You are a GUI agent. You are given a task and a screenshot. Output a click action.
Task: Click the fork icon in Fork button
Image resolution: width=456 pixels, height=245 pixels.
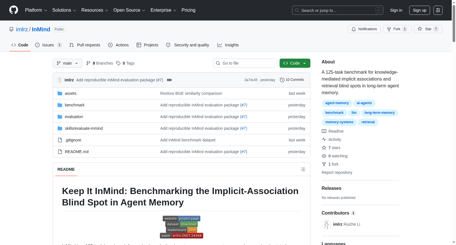coord(389,29)
